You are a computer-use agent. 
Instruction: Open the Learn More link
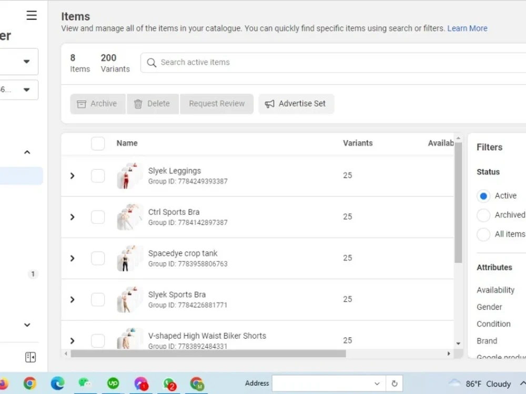point(467,28)
